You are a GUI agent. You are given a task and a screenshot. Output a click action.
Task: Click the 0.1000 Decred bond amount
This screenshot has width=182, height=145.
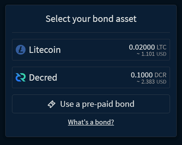(x=142, y=75)
